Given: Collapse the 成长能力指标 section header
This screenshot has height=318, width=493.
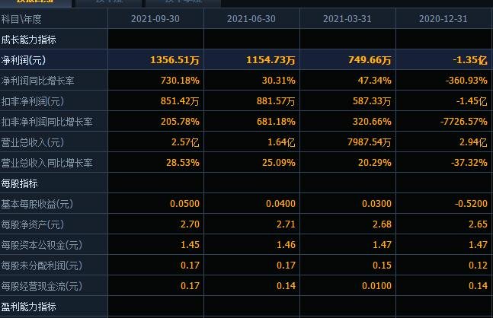Looking at the screenshot, I should 29,40.
